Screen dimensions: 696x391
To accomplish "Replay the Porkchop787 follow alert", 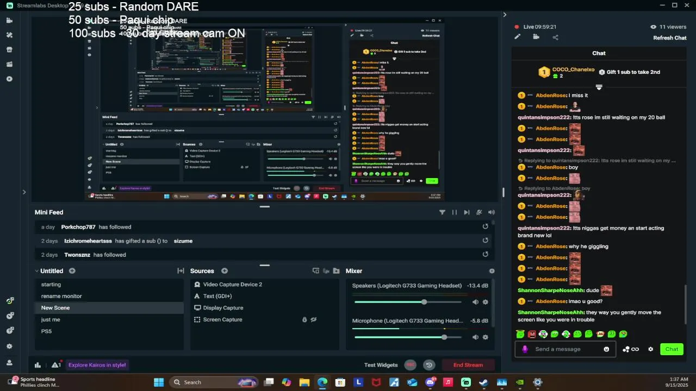I will (486, 226).
